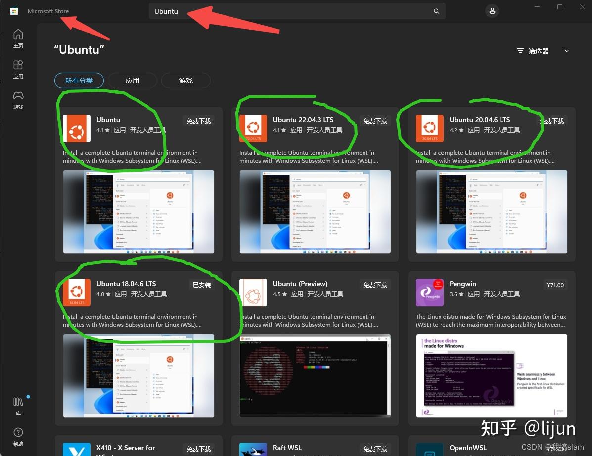592x456 pixels.
Task: Click the search magnifier icon
Action: point(436,11)
